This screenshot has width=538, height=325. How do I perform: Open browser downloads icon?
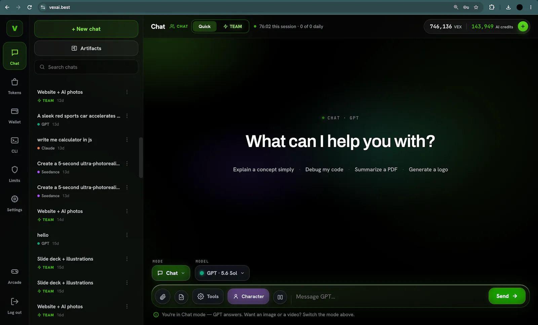tap(508, 7)
